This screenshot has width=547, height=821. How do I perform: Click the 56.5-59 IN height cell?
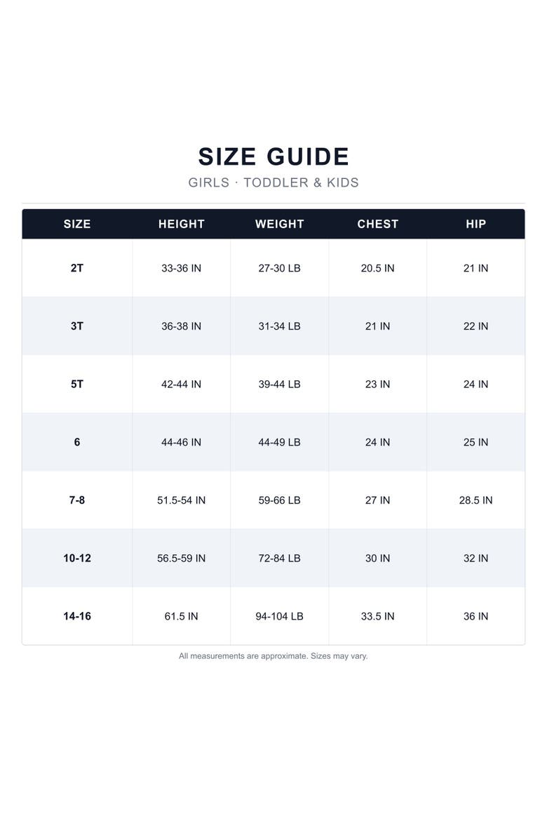181,558
